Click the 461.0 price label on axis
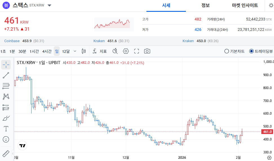274x161 pixels. (x=267, y=131)
